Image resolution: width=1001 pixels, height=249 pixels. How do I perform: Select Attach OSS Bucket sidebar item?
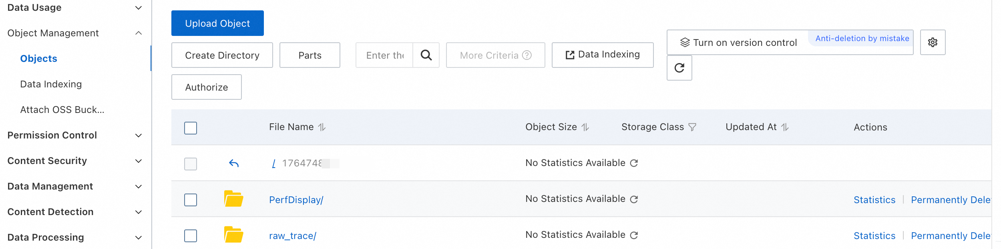point(62,110)
